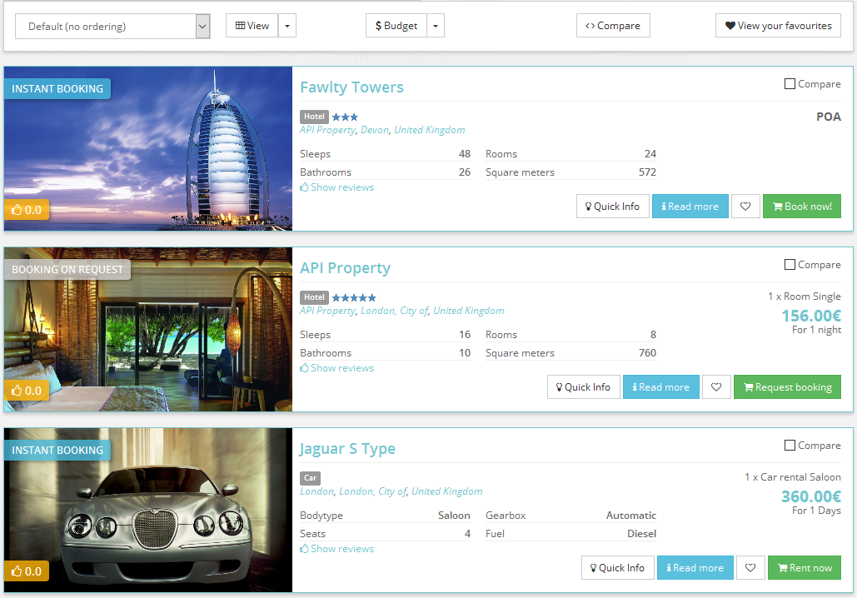
Task: Check Compare box for Jaguar S Type
Action: (790, 446)
